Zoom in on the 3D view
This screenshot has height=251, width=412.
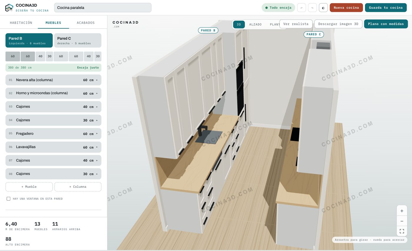tap(402, 211)
